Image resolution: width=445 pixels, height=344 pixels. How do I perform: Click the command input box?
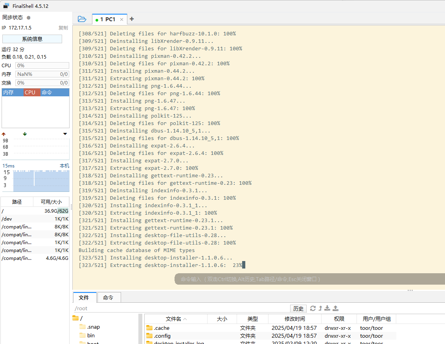310,279
